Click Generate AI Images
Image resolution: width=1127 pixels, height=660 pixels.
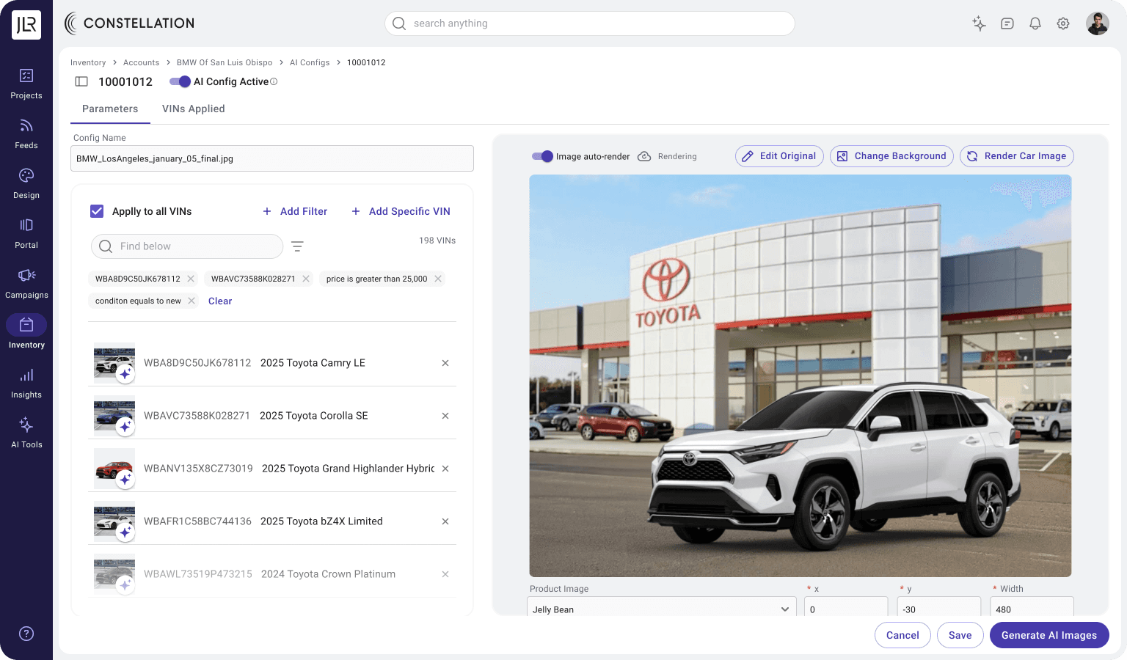pos(1049,635)
